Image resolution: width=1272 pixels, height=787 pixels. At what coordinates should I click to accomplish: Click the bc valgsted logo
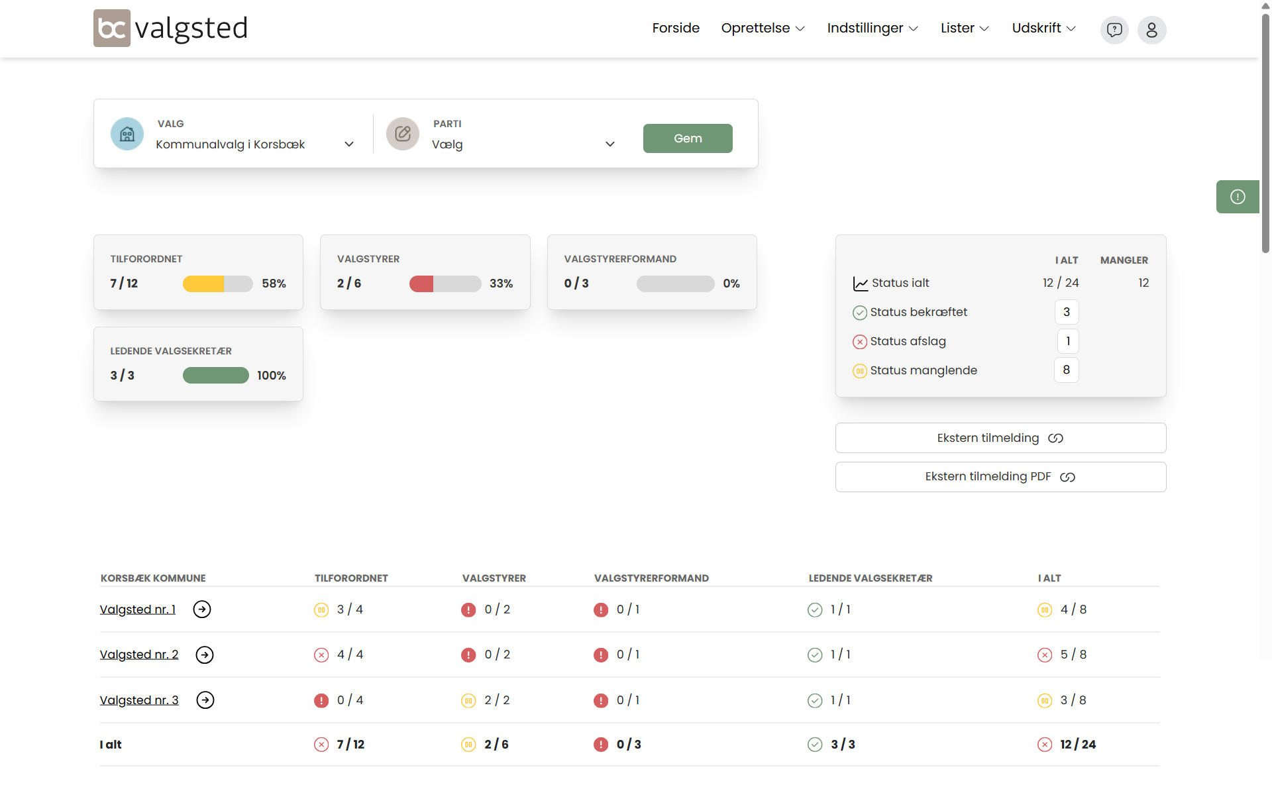point(170,28)
